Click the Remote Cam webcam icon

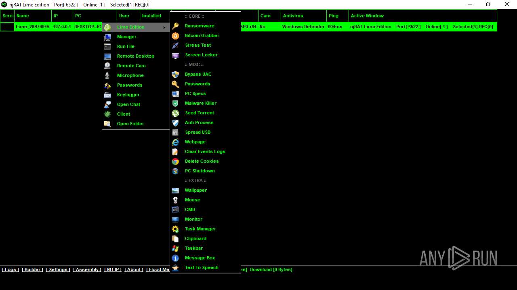[x=107, y=66]
